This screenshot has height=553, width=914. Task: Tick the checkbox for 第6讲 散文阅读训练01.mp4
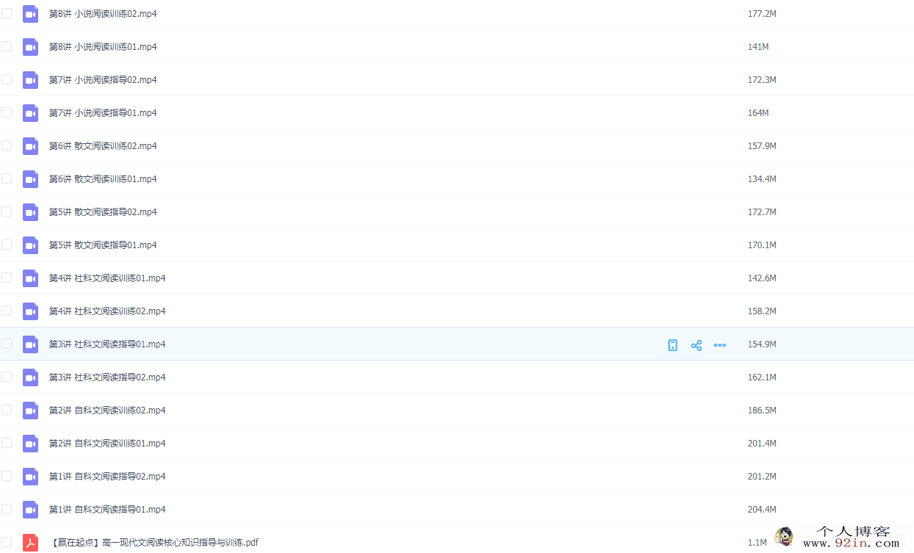coord(7,178)
